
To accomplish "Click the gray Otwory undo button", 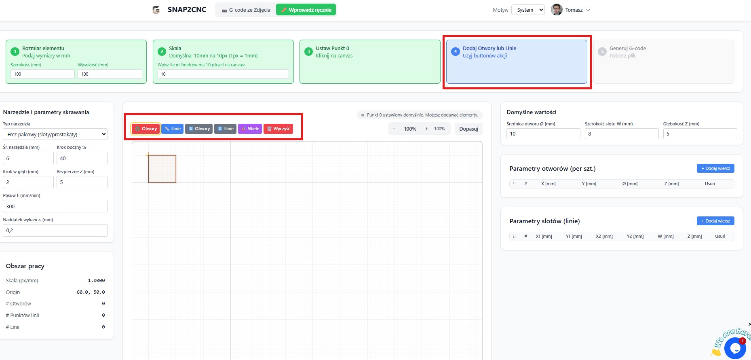I will coord(199,129).
